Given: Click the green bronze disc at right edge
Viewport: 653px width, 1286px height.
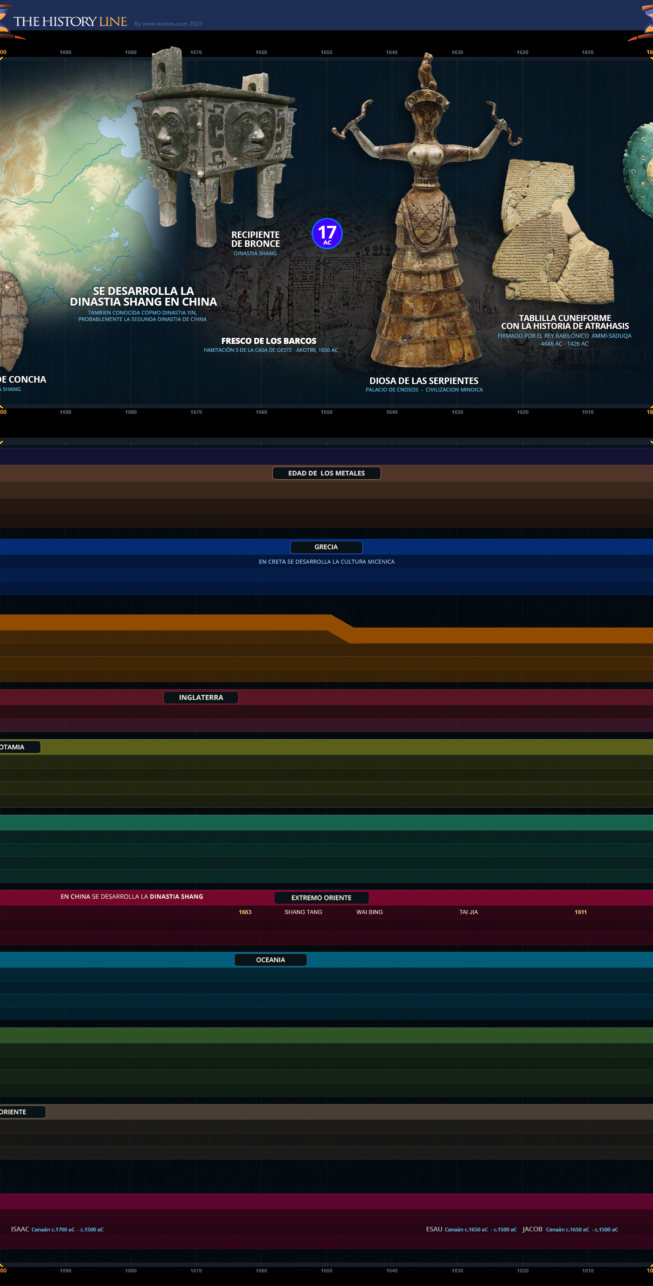Looking at the screenshot, I should coord(639,171).
